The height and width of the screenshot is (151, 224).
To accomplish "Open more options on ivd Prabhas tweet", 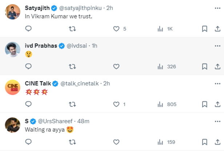I will point(217,46).
